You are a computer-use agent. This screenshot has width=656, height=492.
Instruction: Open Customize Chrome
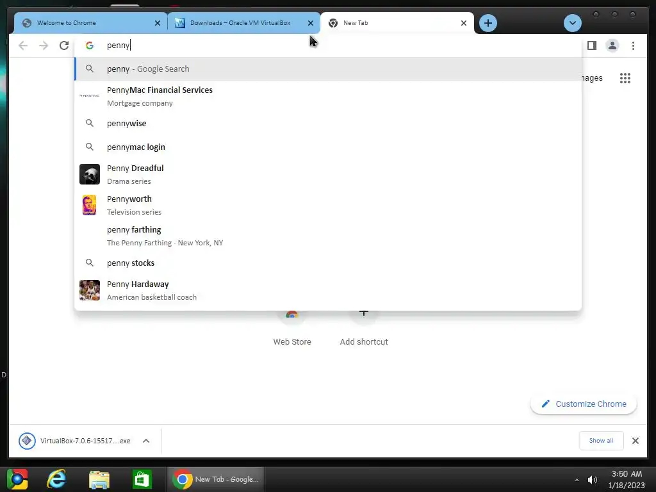tap(584, 404)
